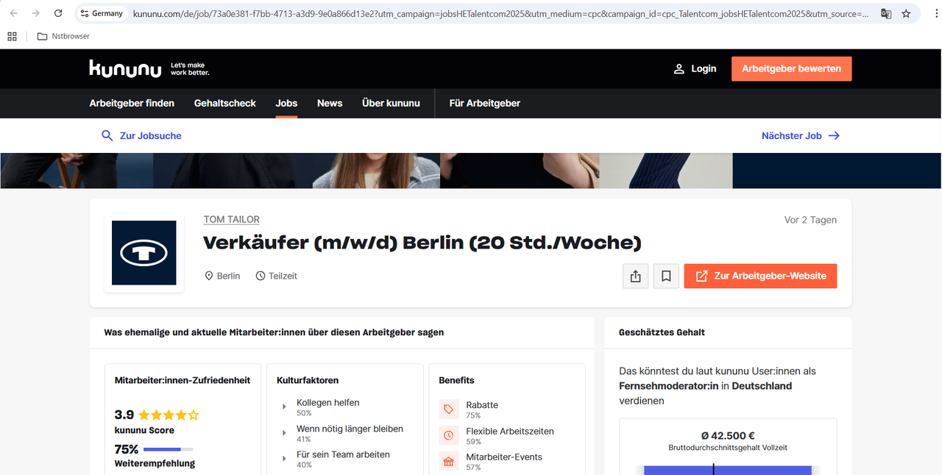Click the Mitarbeiter-Events building icon
This screenshot has width=942, height=475.
[x=448, y=461]
